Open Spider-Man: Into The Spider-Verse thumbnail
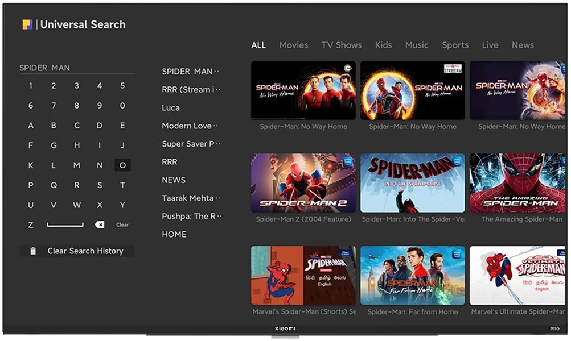The image size is (571, 341). [412, 183]
